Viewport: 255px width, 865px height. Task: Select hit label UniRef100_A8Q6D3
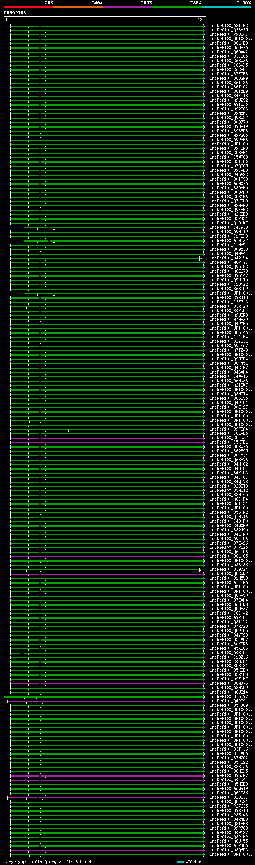pyautogui.click(x=229, y=850)
